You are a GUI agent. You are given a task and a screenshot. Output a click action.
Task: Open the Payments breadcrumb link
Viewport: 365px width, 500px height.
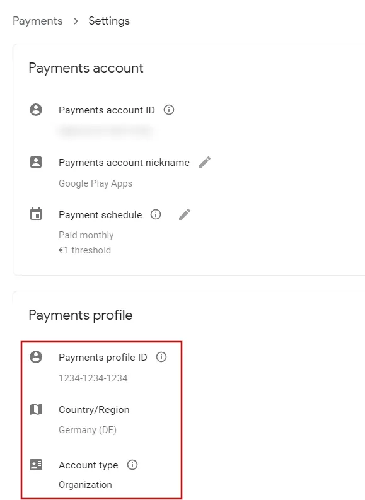click(38, 21)
